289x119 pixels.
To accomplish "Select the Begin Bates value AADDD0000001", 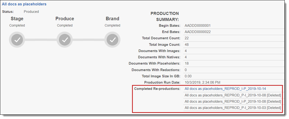I will pyautogui.click(x=197, y=26).
